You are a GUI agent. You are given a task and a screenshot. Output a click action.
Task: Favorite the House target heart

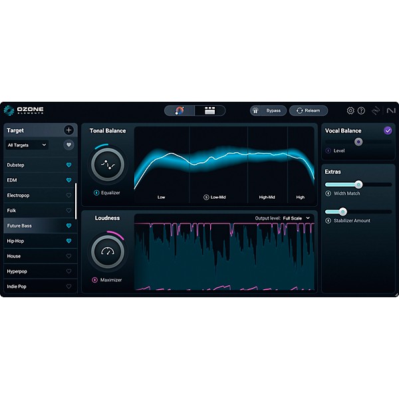pyautogui.click(x=68, y=256)
